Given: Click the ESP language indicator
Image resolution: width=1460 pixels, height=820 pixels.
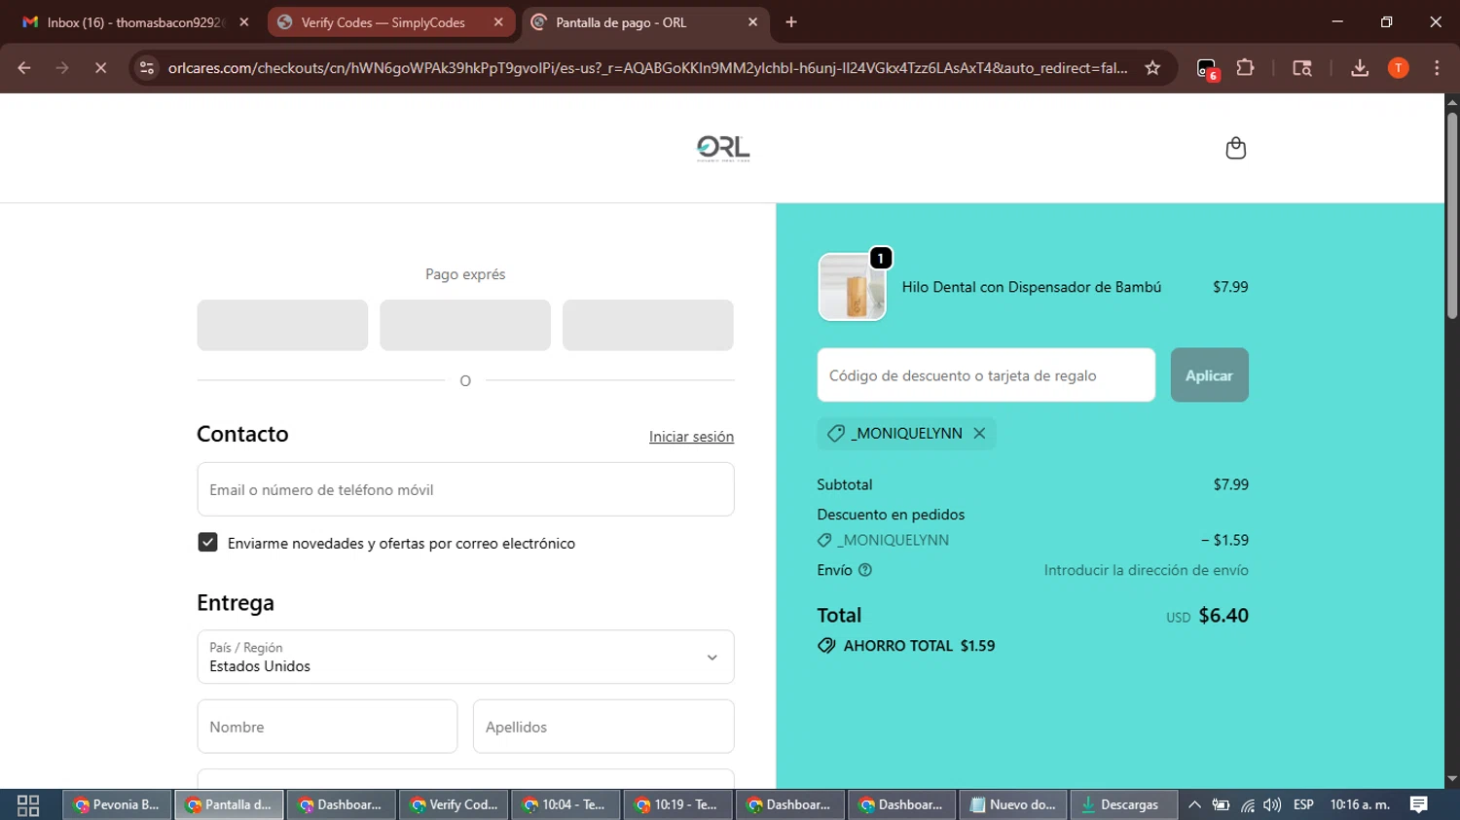Looking at the screenshot, I should click(x=1303, y=805).
